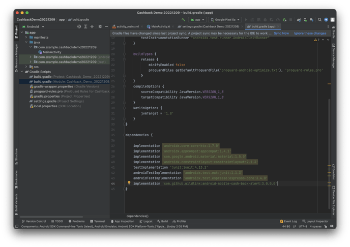Hide the Project tool window
Screen dimensions: 350x247
(106, 26)
